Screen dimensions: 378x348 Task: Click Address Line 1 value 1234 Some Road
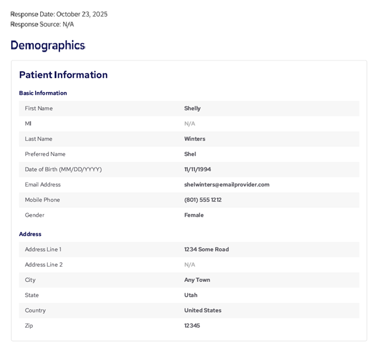point(206,250)
